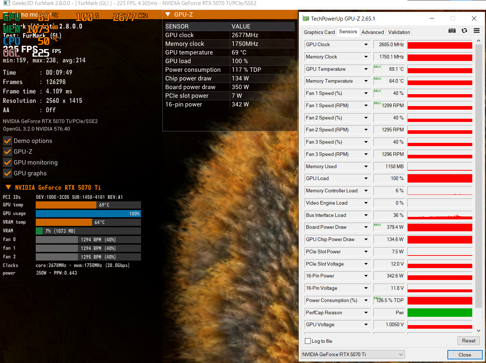486x363 pixels.
Task: Click the Memory Used value 1158 MB
Action: (x=389, y=166)
